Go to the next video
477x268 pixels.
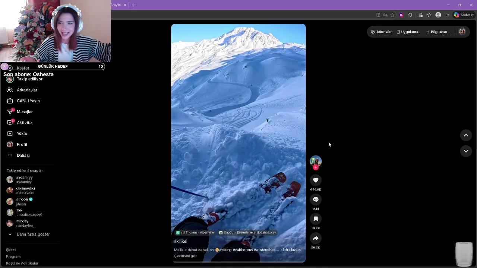coord(466,151)
